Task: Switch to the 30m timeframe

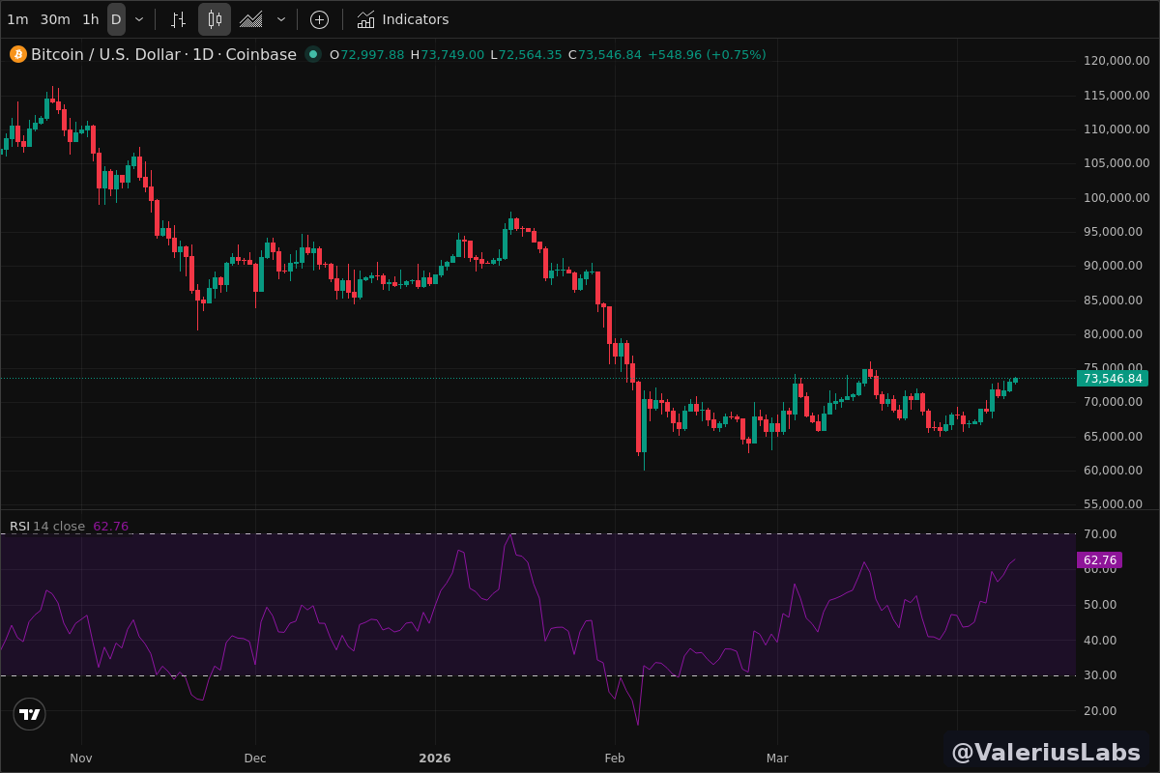Action: pos(55,19)
